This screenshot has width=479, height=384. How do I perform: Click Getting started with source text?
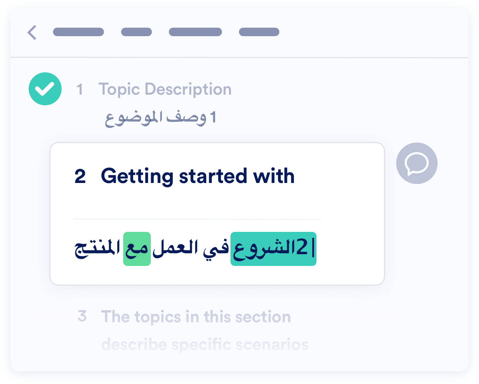pos(198,176)
